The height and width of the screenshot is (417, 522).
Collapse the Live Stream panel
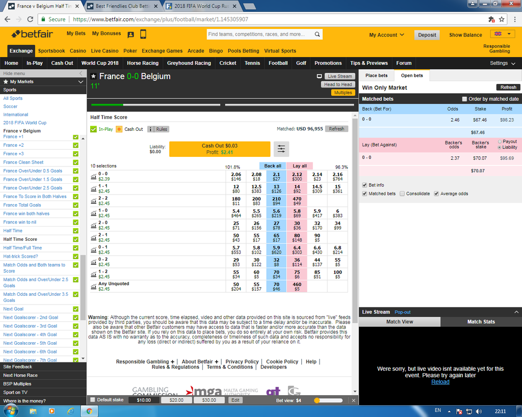point(516,312)
